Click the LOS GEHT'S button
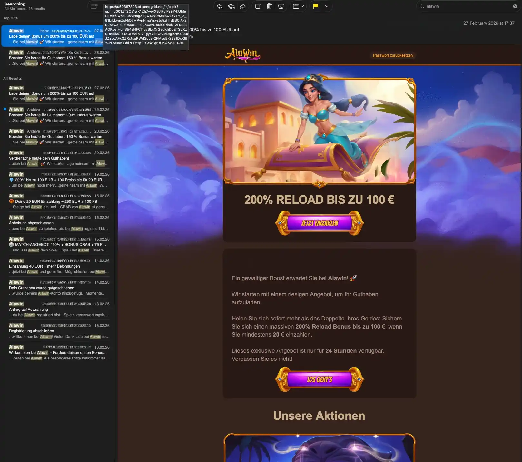This screenshot has height=462, width=522. (320, 379)
